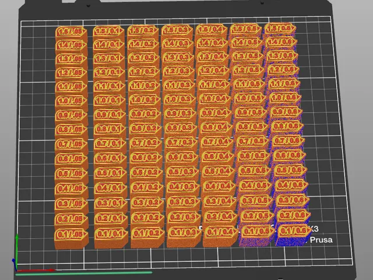Select the 0.3 / 0.6 object
Screen dimensions: 373x280
pos(293,200)
